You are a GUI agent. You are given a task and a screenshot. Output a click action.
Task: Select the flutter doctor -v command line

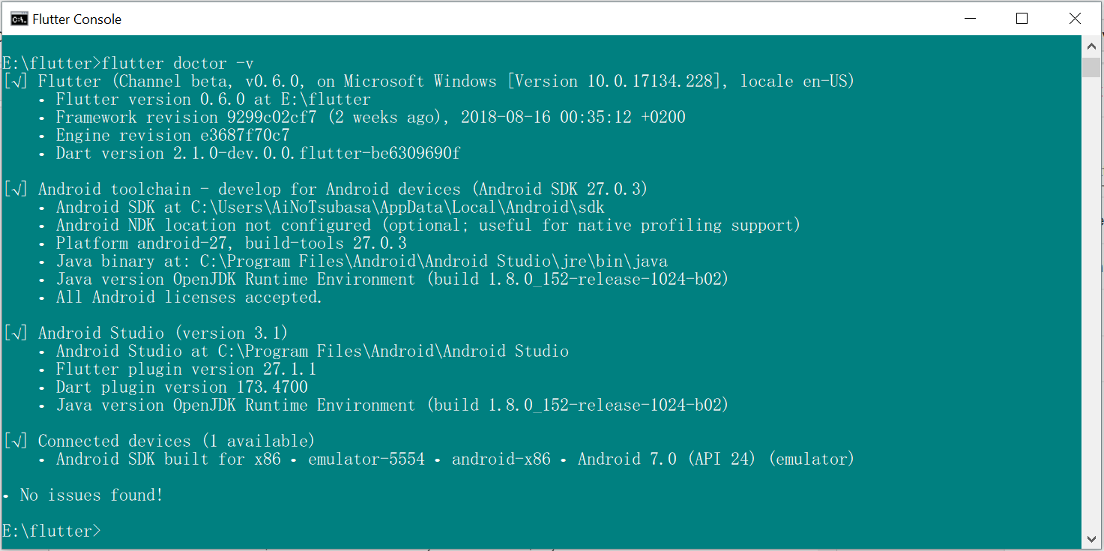pos(127,63)
